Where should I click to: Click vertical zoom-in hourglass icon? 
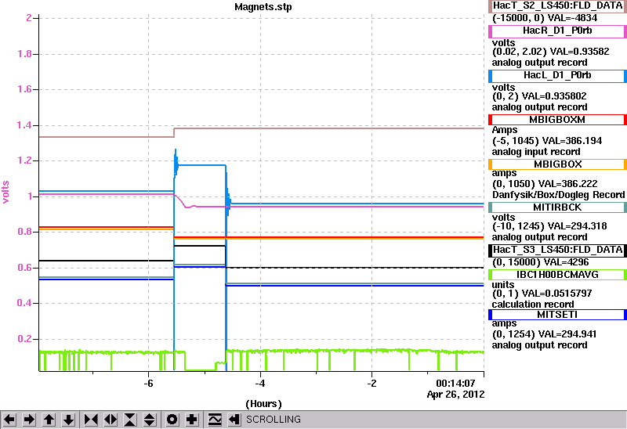(x=130, y=420)
